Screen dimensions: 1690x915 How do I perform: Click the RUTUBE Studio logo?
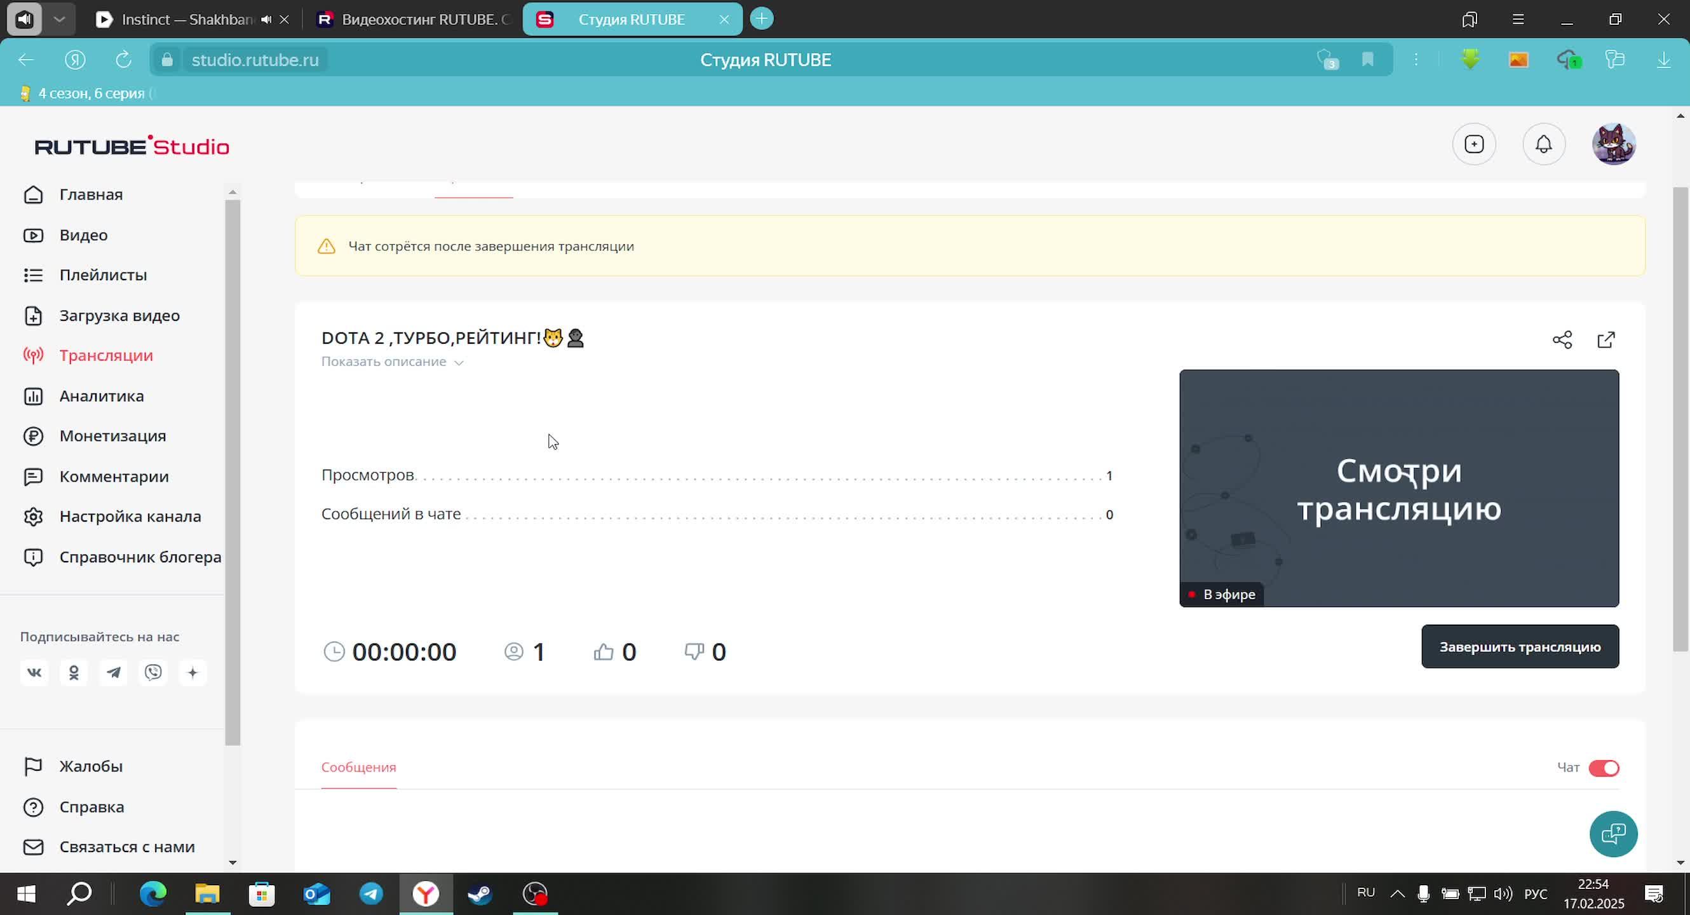click(132, 146)
